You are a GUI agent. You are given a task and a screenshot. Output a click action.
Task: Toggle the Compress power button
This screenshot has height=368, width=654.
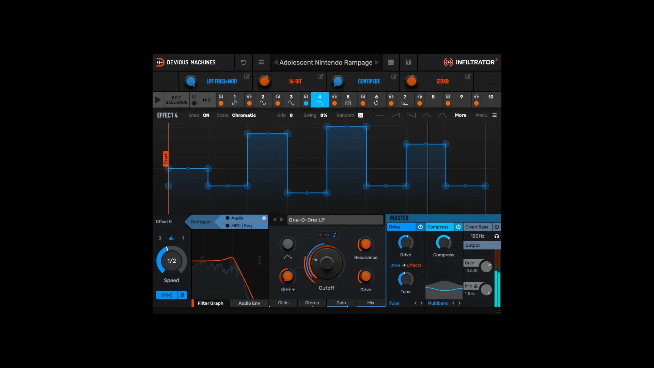458,227
